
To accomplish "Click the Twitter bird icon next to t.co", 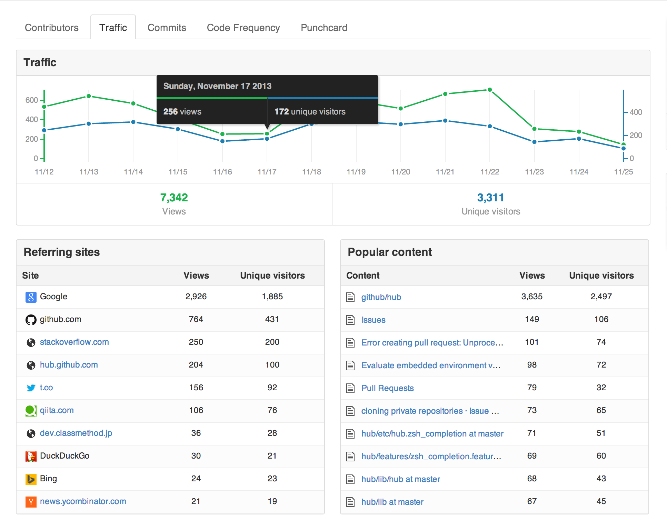I will pyautogui.click(x=31, y=388).
